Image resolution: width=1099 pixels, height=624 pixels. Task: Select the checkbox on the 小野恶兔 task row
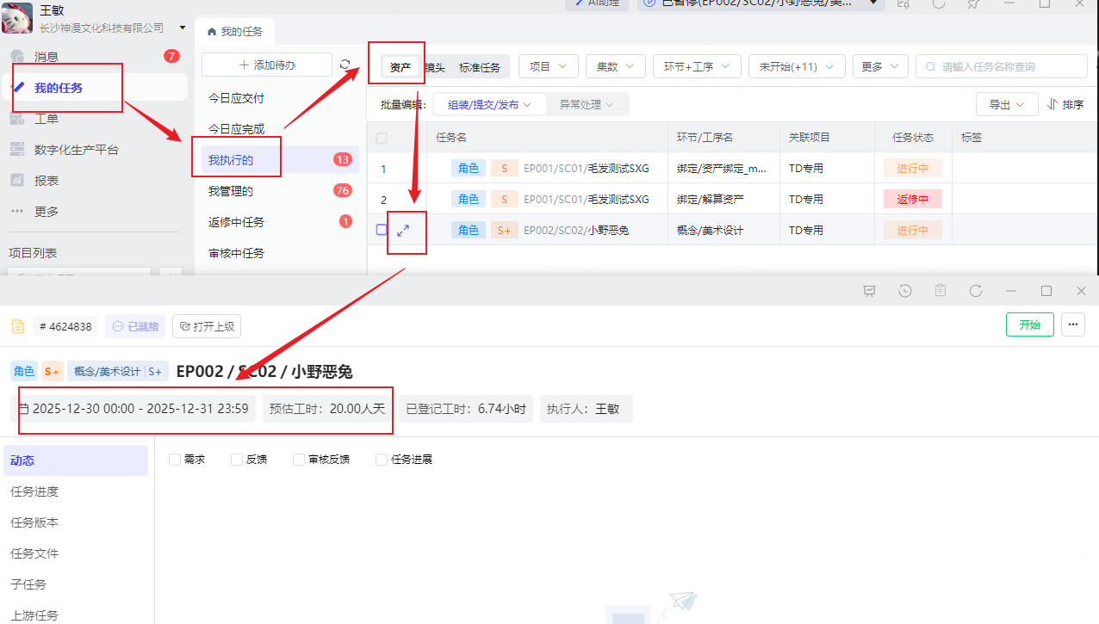point(381,230)
